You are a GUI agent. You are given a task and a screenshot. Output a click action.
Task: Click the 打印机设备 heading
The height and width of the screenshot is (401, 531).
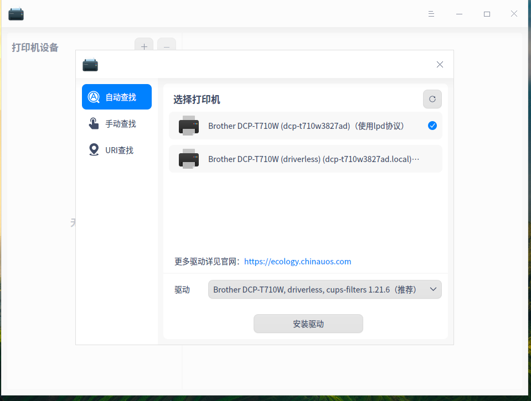click(35, 48)
